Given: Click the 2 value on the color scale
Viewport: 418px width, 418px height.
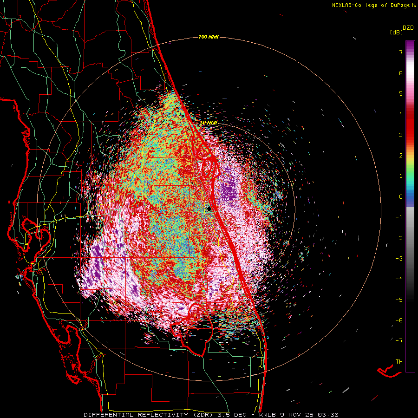Looking at the screenshot, I should 401,156.
